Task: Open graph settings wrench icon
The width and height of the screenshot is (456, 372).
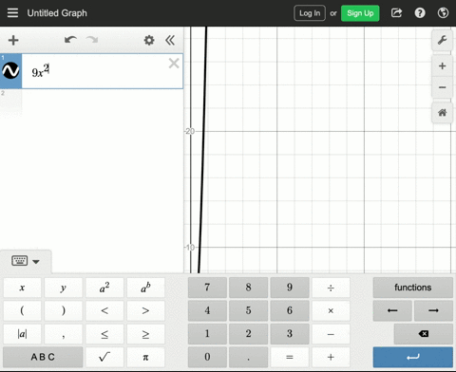Action: coord(442,40)
